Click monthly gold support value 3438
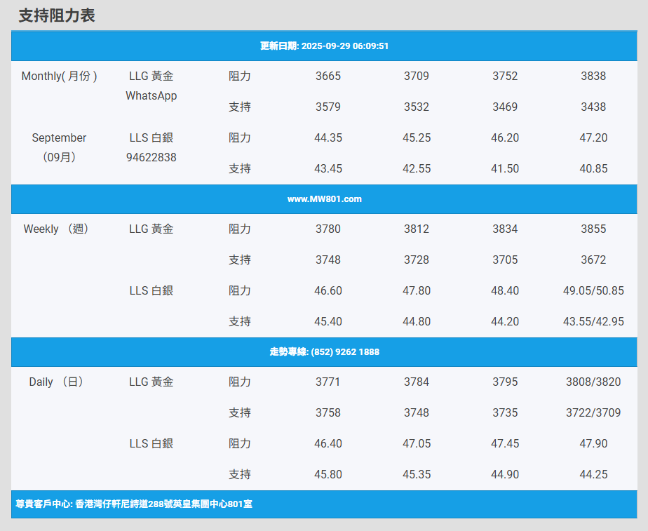This screenshot has height=531, width=648. pyautogui.click(x=593, y=107)
